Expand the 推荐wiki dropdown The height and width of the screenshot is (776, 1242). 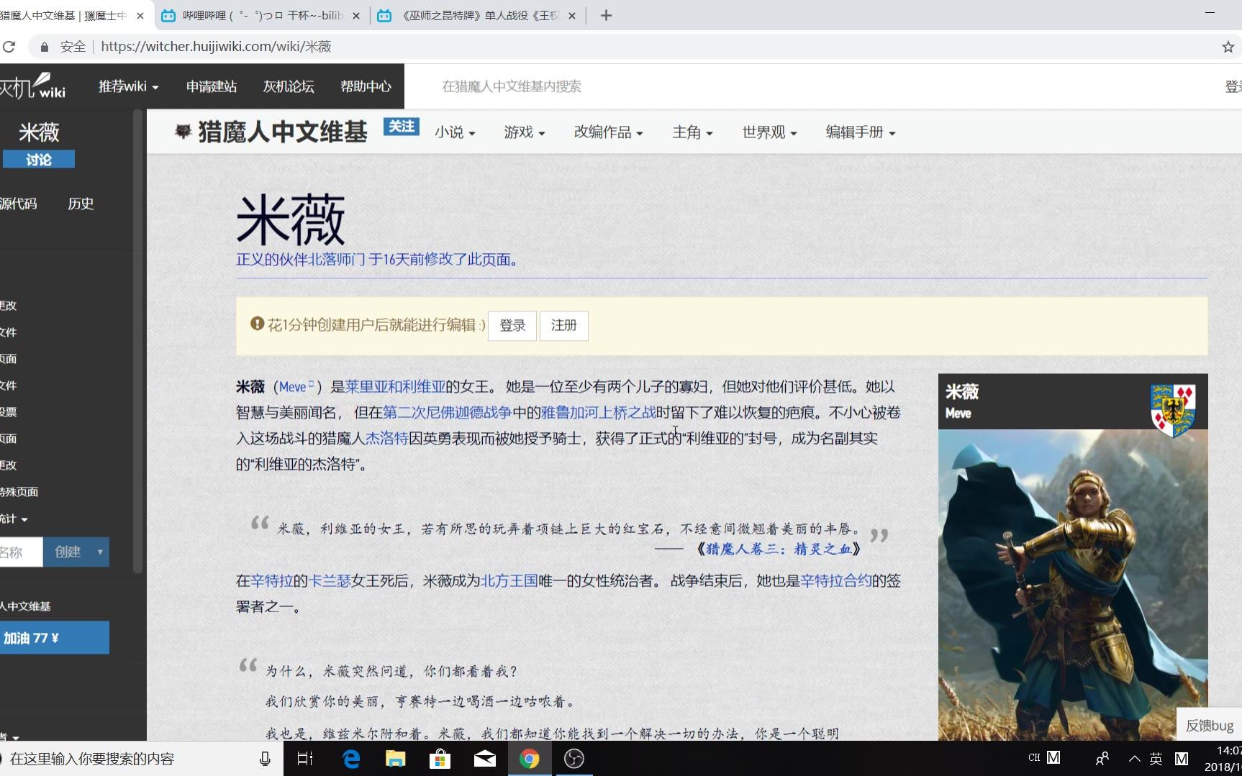(128, 86)
